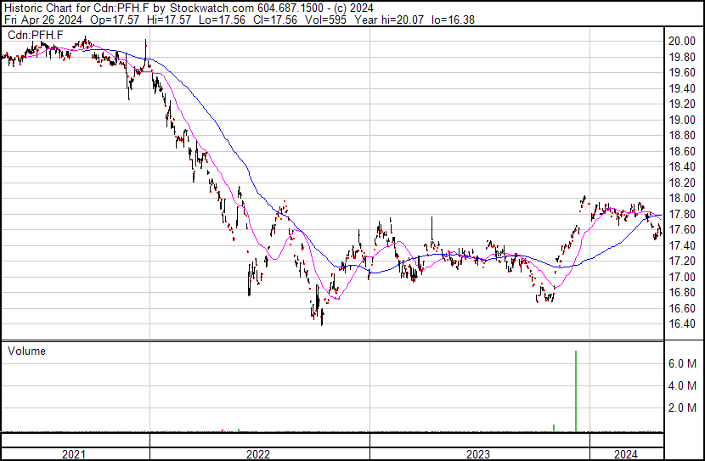Select the 2024 year label on the timeline
Viewport: 705px width, 461px height.
pyautogui.click(x=626, y=454)
